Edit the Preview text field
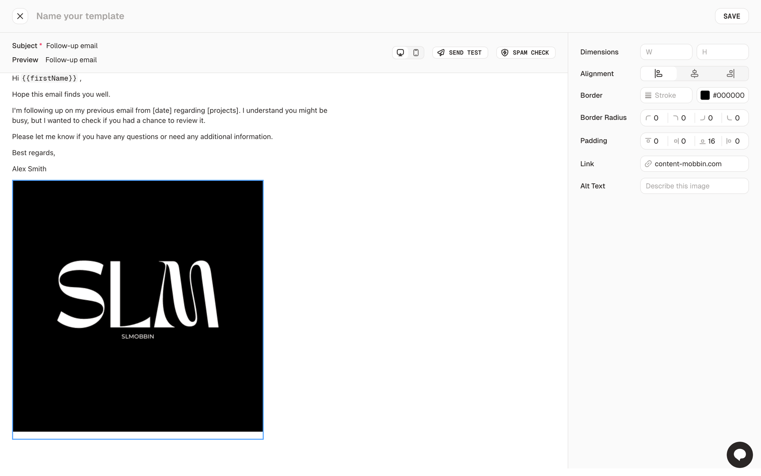Screen dimensions: 761x476 point(71,60)
